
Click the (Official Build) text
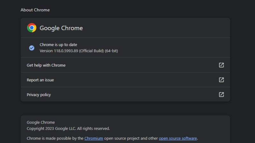coord(91,51)
